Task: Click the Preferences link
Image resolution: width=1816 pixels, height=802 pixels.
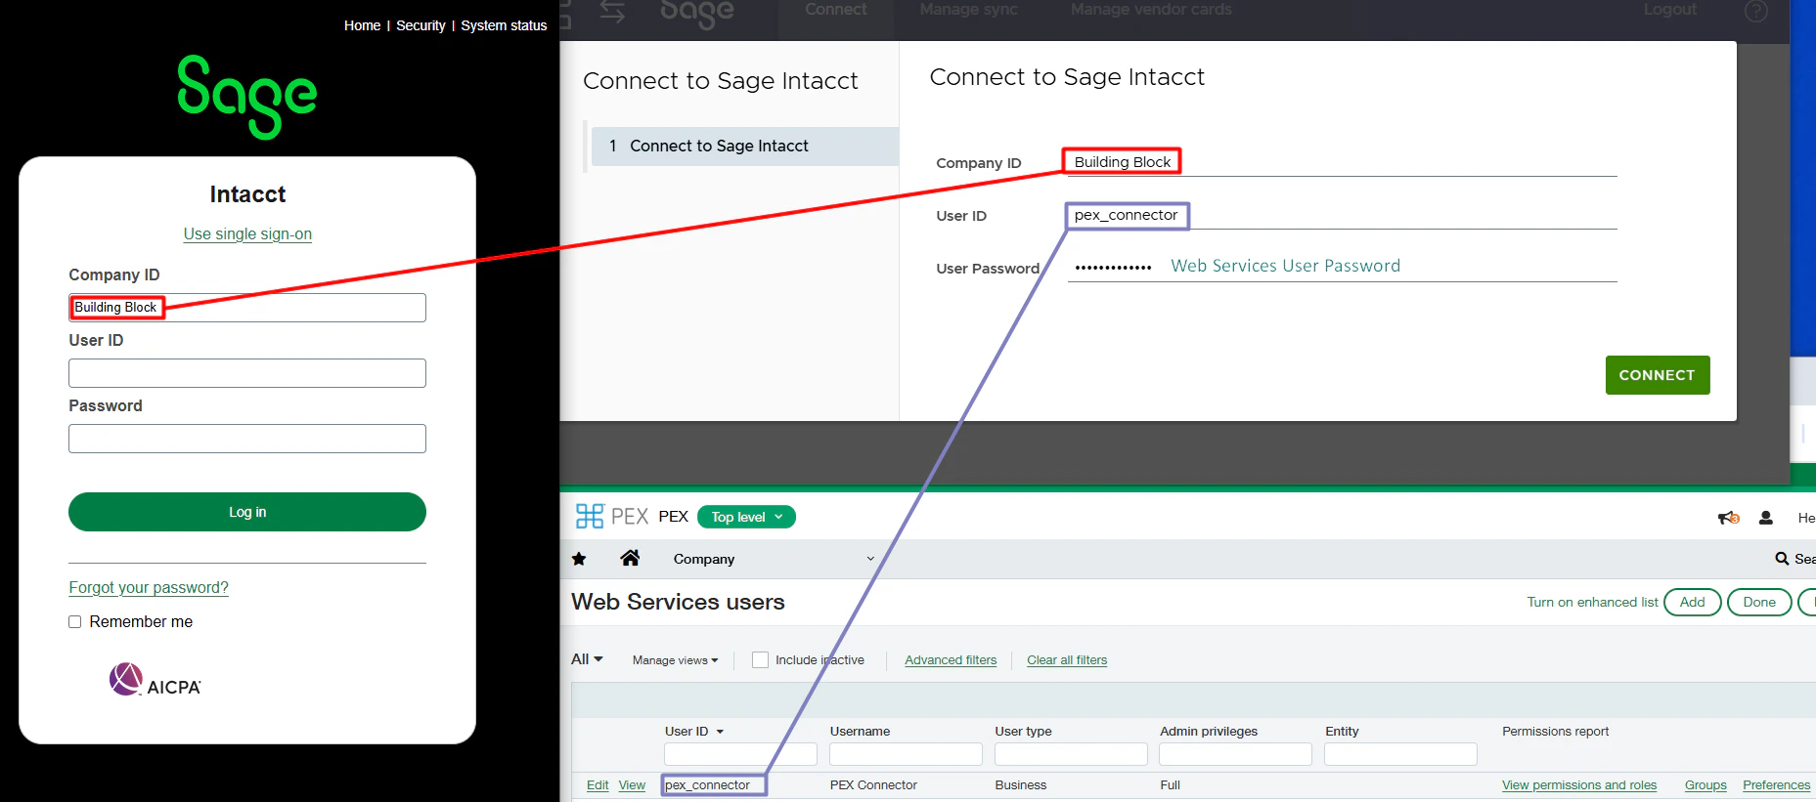Action: tap(1777, 785)
